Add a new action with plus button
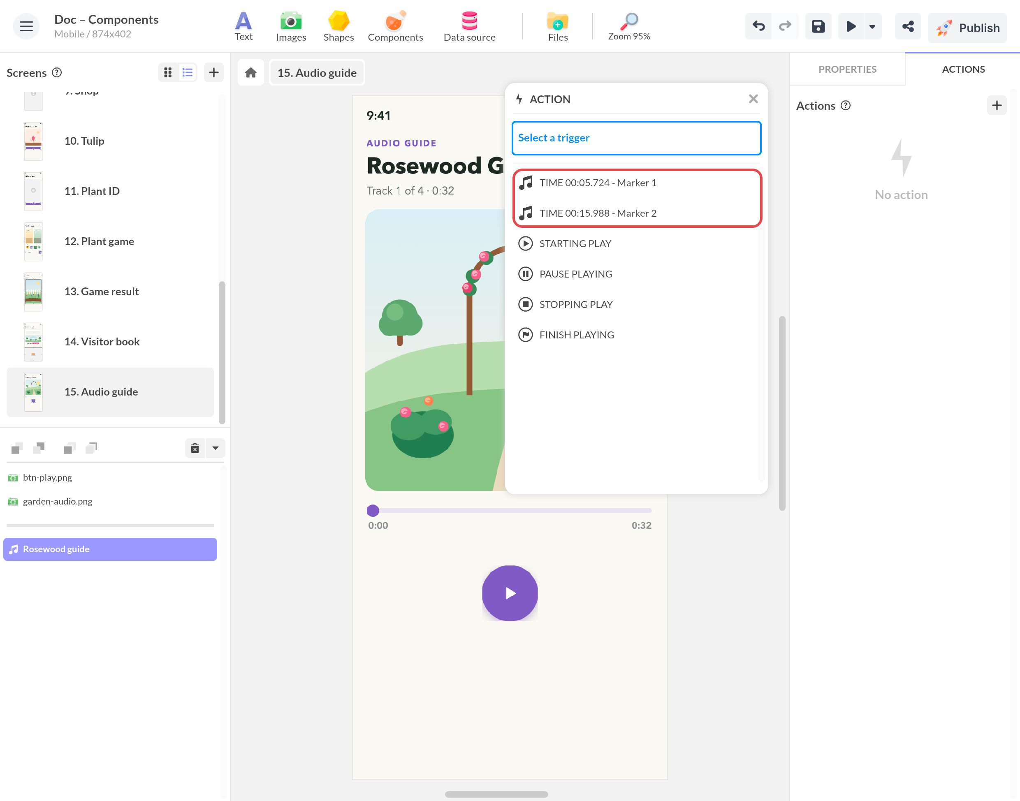 pos(997,106)
